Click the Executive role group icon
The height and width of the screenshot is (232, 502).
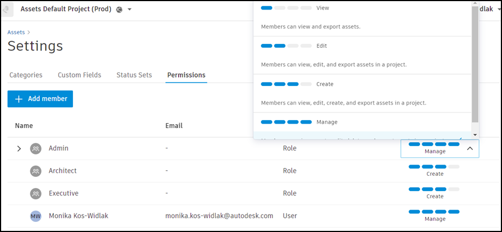coord(35,193)
